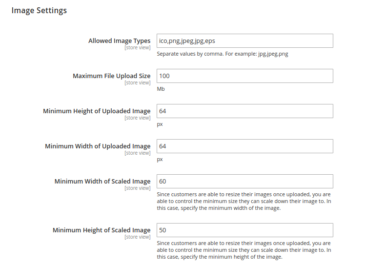Screen dimensions: 366x266
Task: Click the Minimum Height of Scaled Image label
Action: [x=102, y=230]
